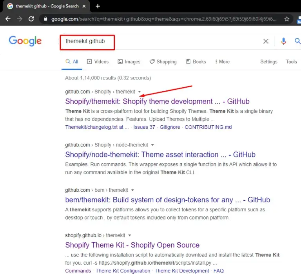
Task: Click the browser back arrow
Action: (x=8, y=19)
